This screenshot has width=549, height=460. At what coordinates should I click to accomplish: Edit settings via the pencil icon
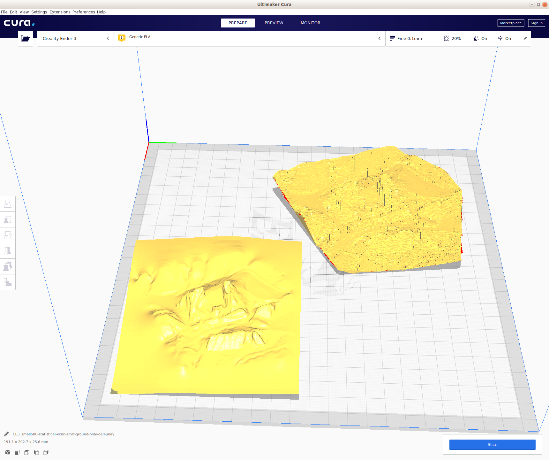point(525,38)
